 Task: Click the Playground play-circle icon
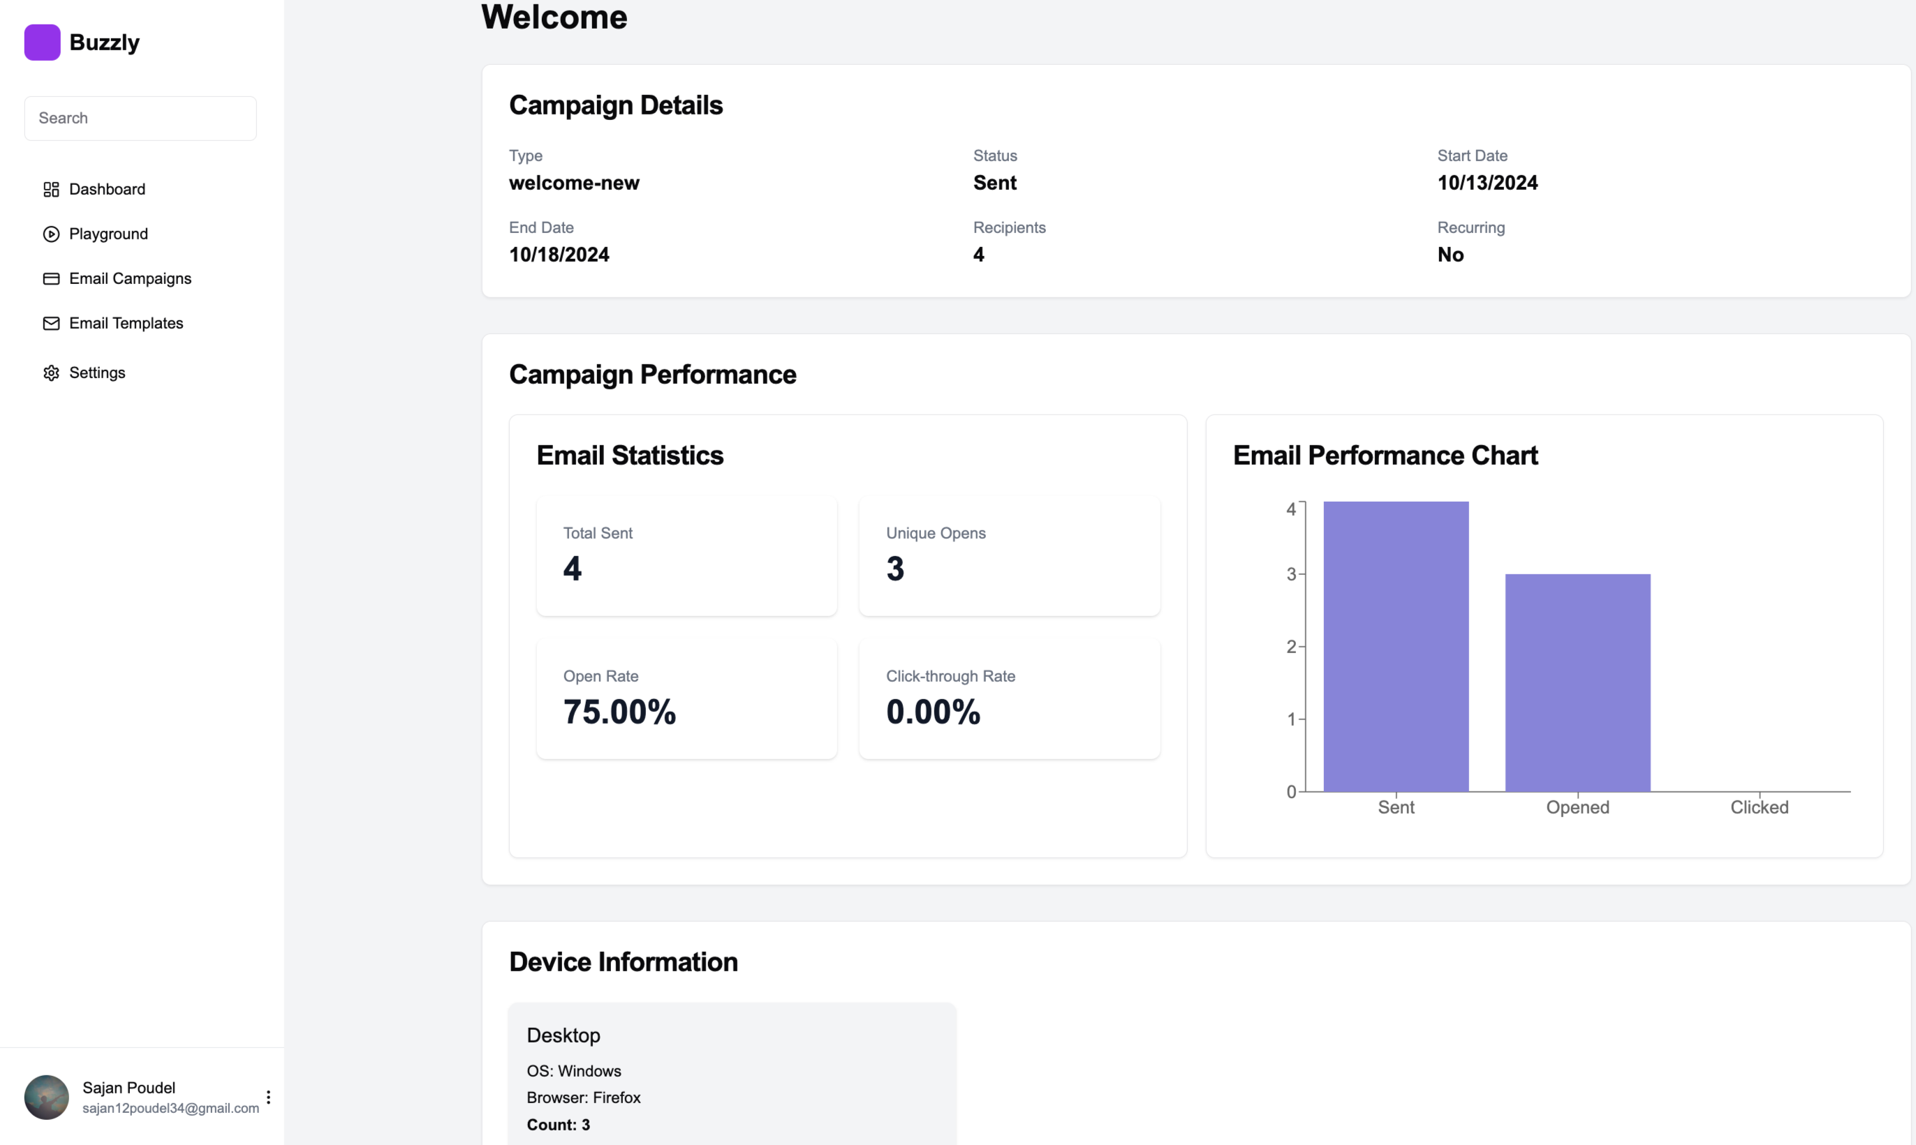click(x=51, y=234)
